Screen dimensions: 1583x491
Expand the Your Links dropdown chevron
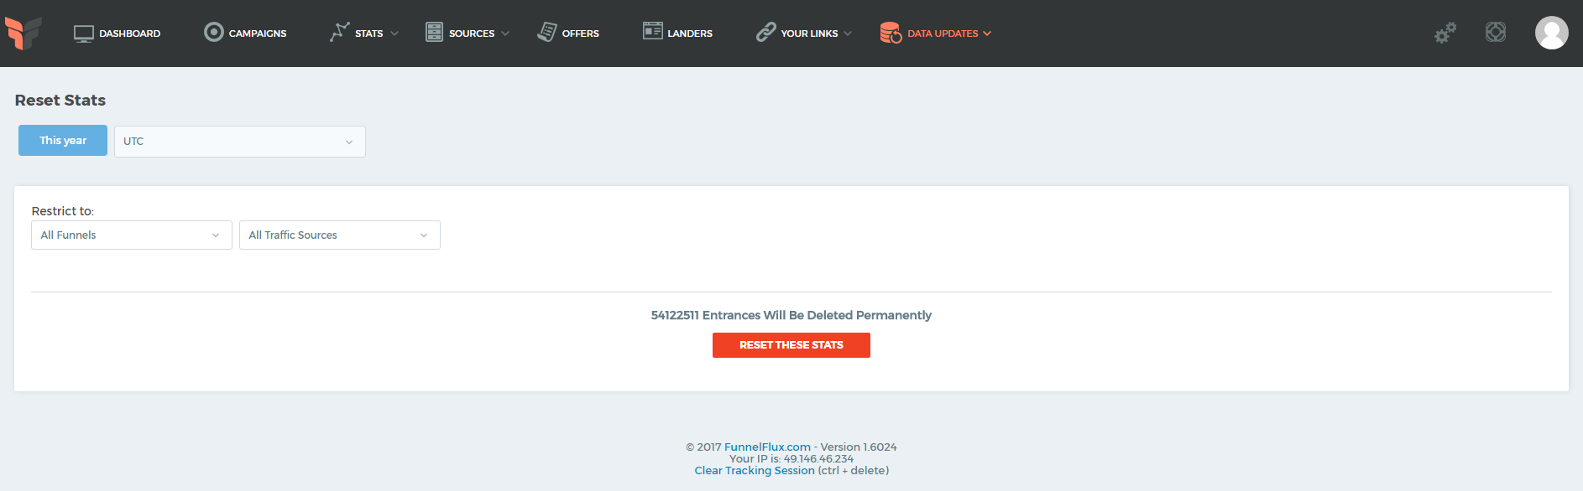(848, 34)
